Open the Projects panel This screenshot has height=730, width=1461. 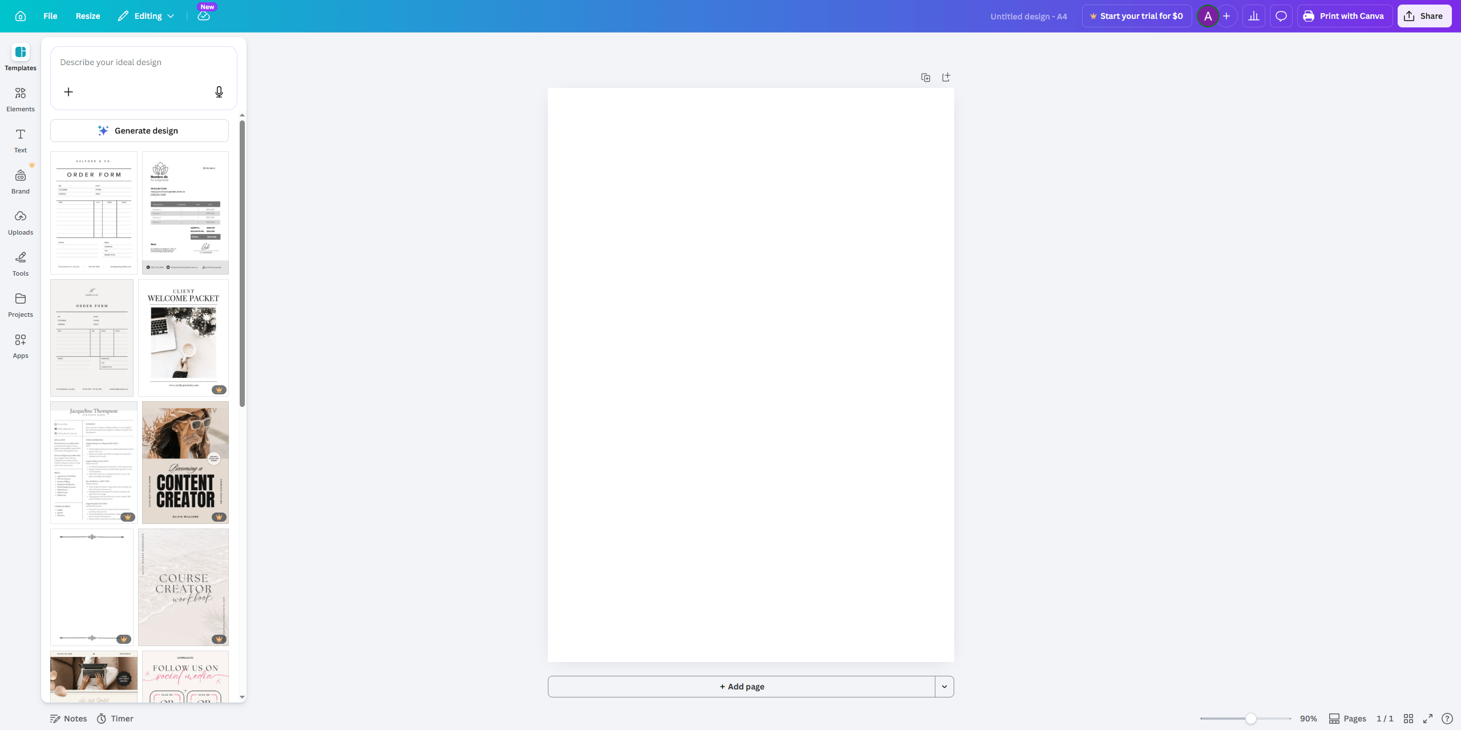click(20, 304)
